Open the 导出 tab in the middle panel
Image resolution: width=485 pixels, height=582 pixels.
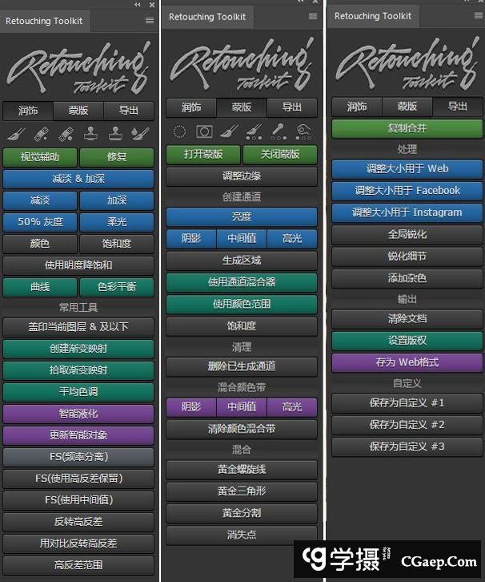click(x=292, y=107)
